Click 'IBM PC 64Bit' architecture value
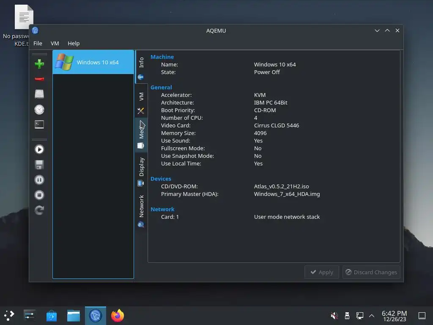This screenshot has width=433, height=325. pyautogui.click(x=271, y=102)
